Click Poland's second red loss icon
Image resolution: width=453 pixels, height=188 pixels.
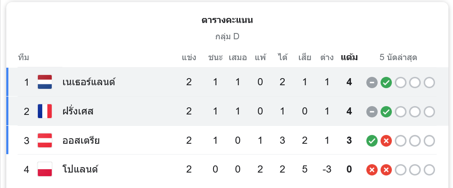[x=386, y=170]
